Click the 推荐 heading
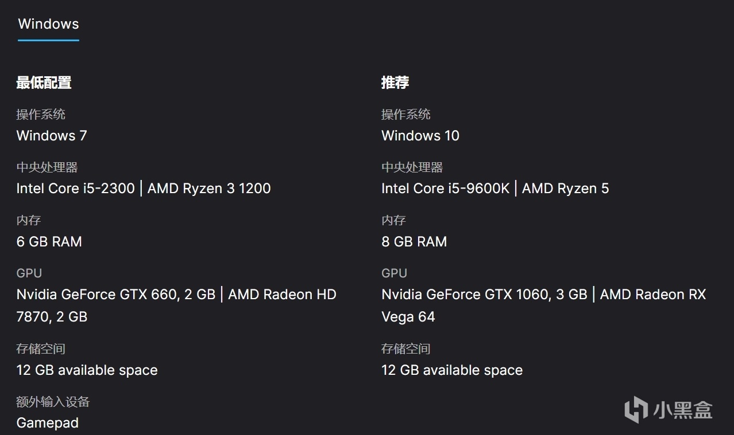This screenshot has width=734, height=435. coord(395,83)
